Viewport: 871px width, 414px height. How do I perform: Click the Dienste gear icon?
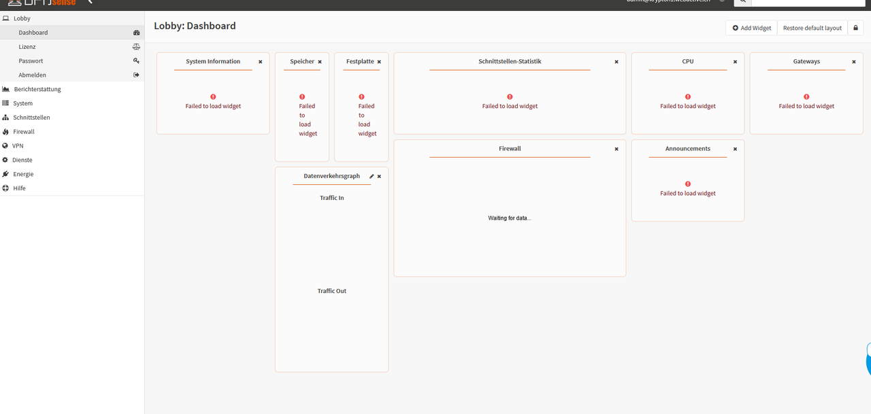click(x=5, y=160)
